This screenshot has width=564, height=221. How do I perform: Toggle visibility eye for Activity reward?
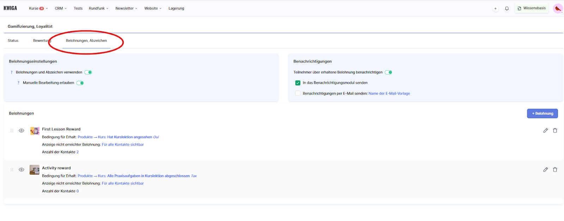point(22,170)
